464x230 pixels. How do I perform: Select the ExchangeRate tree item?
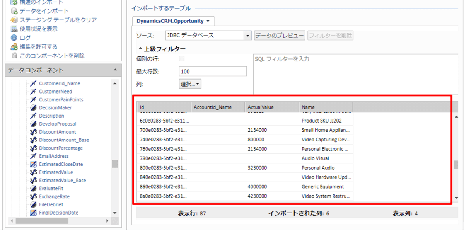pyautogui.click(x=54, y=197)
